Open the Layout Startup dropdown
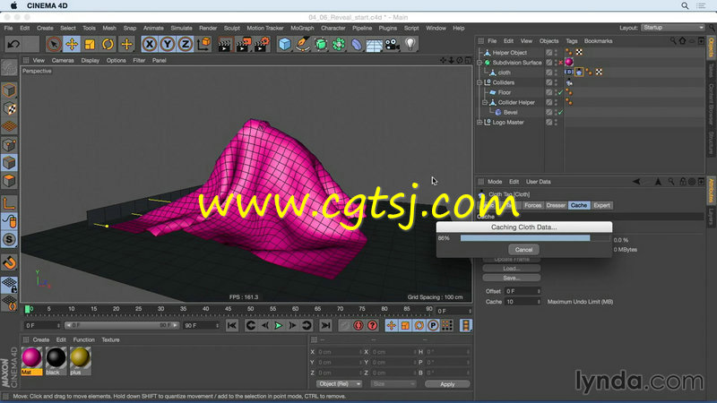The image size is (717, 403). tap(673, 28)
